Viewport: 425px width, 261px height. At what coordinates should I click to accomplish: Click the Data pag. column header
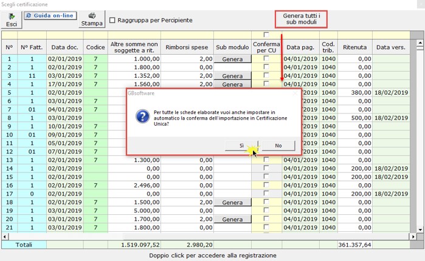coord(300,47)
